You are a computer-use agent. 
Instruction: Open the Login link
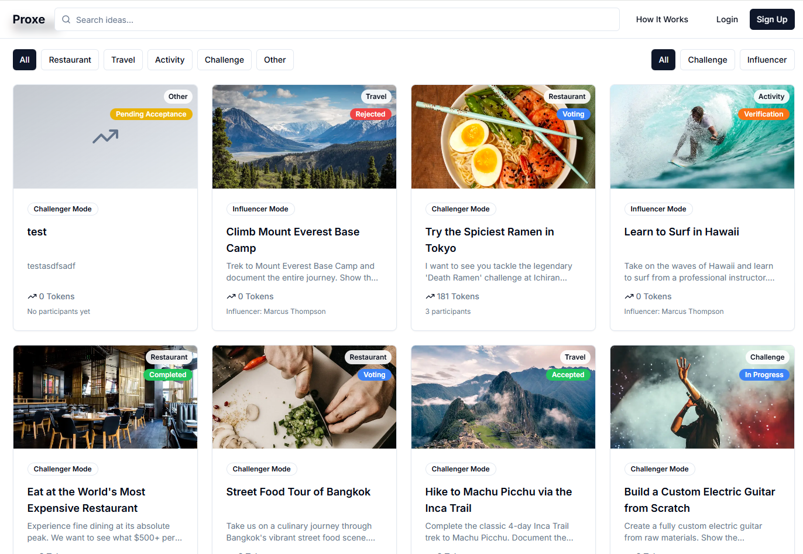727,19
